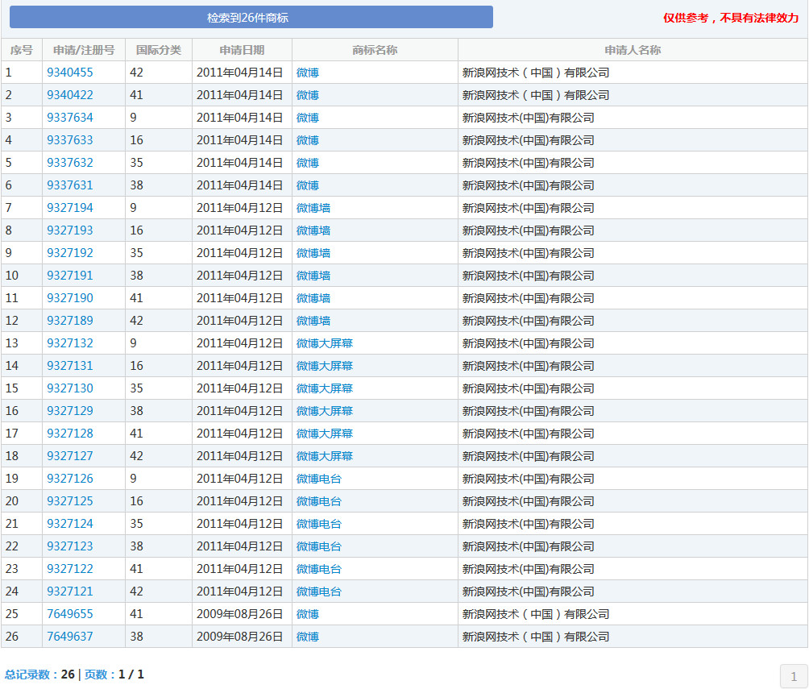Open registration number 9327189 link
The height and width of the screenshot is (689, 809).
[69, 321]
